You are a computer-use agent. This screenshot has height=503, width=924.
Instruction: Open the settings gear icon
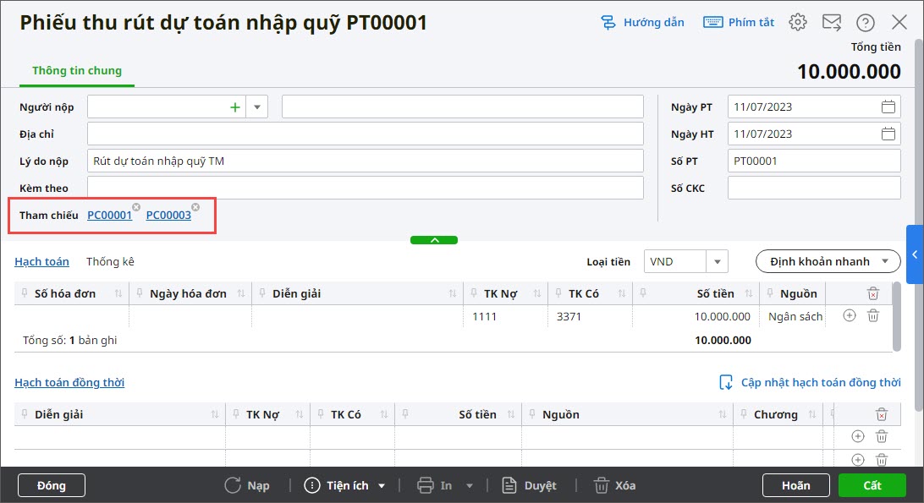click(798, 22)
